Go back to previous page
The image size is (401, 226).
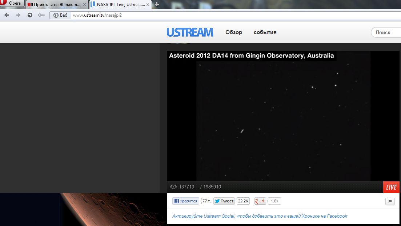point(7,15)
